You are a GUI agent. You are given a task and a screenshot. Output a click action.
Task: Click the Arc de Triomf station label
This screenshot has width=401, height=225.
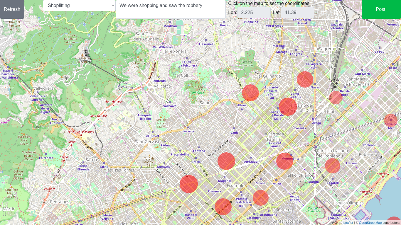click(294, 198)
